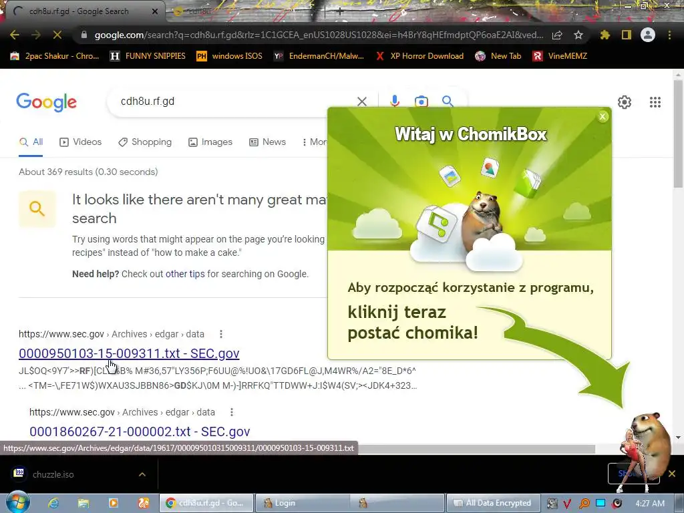Open the 'All Data Encrypted' taskbar window

(x=494, y=503)
